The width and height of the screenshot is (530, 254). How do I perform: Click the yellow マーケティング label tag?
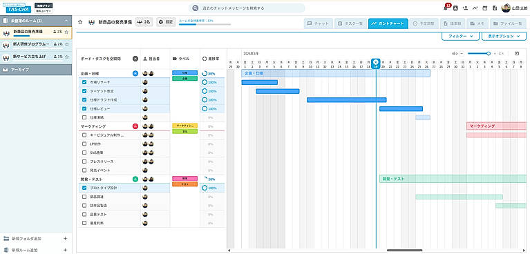click(185, 126)
